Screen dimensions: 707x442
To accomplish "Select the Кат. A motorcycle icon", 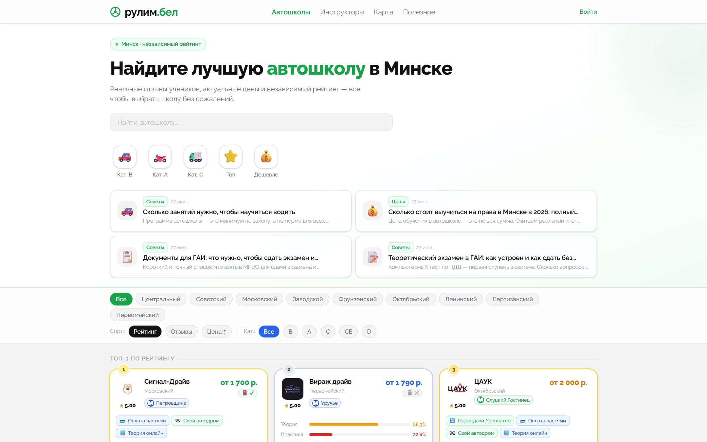I will (x=160, y=157).
